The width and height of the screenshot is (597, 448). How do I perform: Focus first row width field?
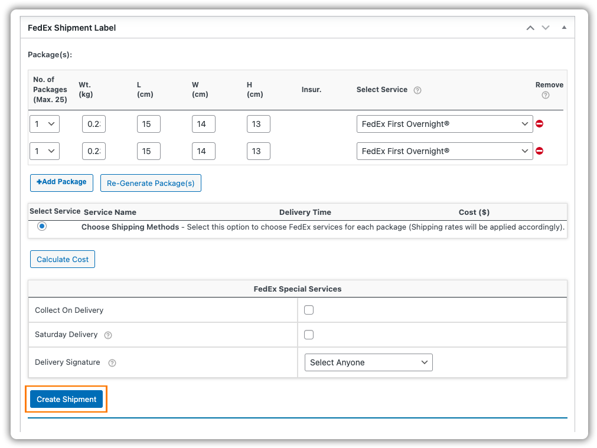203,124
